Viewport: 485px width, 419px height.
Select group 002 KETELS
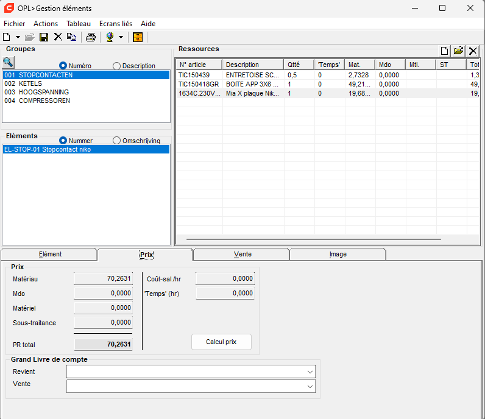click(86, 83)
